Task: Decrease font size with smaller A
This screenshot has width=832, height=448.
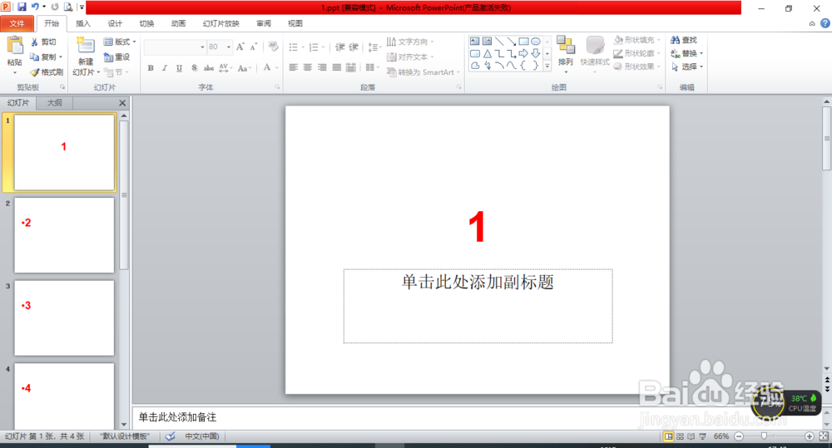Action: click(x=254, y=47)
